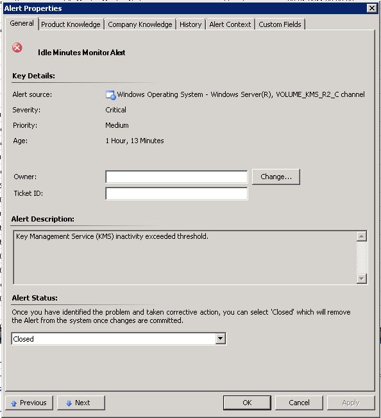The image size is (381, 418).
Task: Go to the History tab
Action: click(x=190, y=24)
